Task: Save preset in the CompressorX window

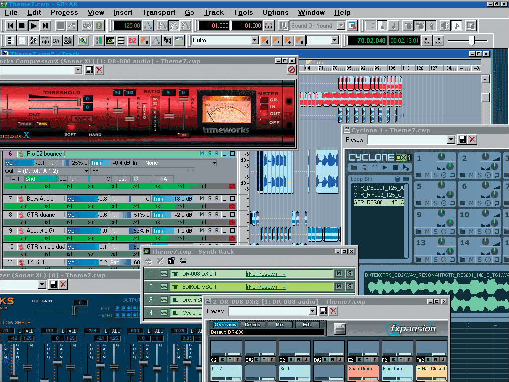Action: (x=89, y=70)
